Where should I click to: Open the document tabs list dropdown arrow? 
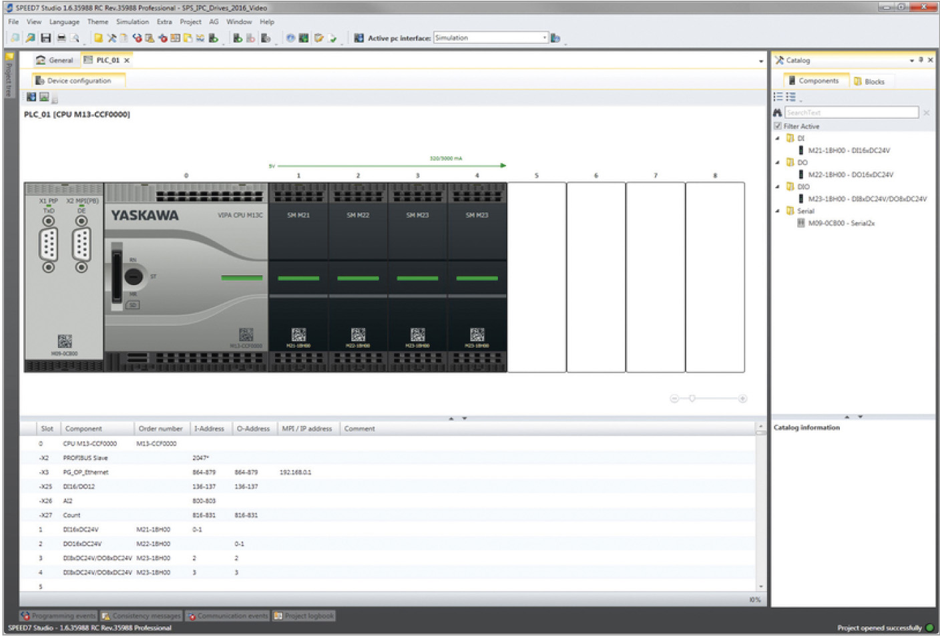[761, 61]
